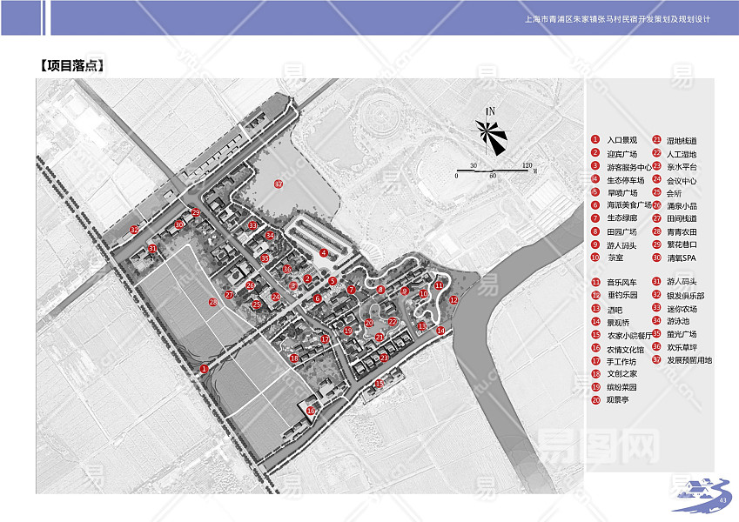Select map marker 15 on the map
739x522 pixels.
tap(379, 384)
